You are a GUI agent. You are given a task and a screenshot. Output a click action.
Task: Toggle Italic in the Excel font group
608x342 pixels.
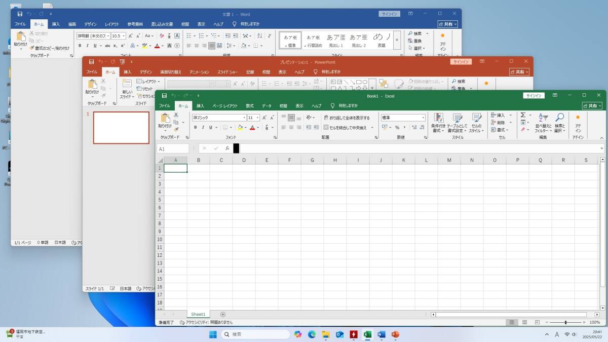coord(203,127)
